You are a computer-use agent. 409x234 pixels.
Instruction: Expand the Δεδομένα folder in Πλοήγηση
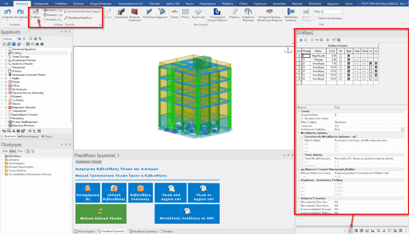pyautogui.click(x=2, y=160)
